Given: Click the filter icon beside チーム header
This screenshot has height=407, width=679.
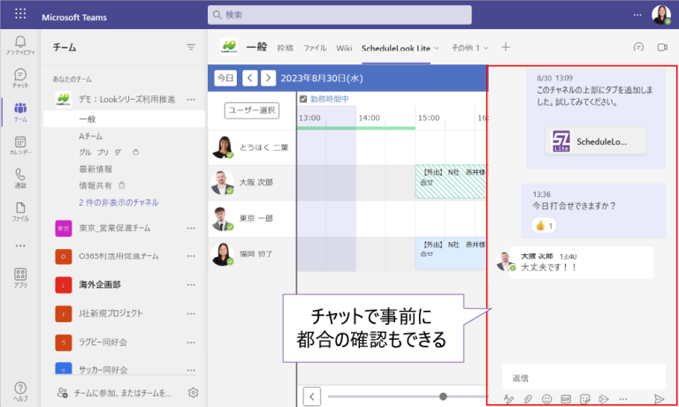Looking at the screenshot, I should pos(191,48).
